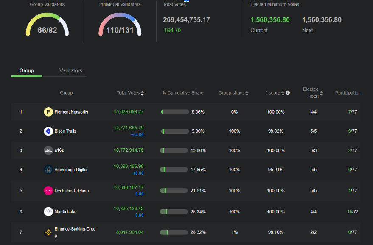Click the Figment Networks logo icon
Viewport: 373px width, 245px height.
click(48, 111)
